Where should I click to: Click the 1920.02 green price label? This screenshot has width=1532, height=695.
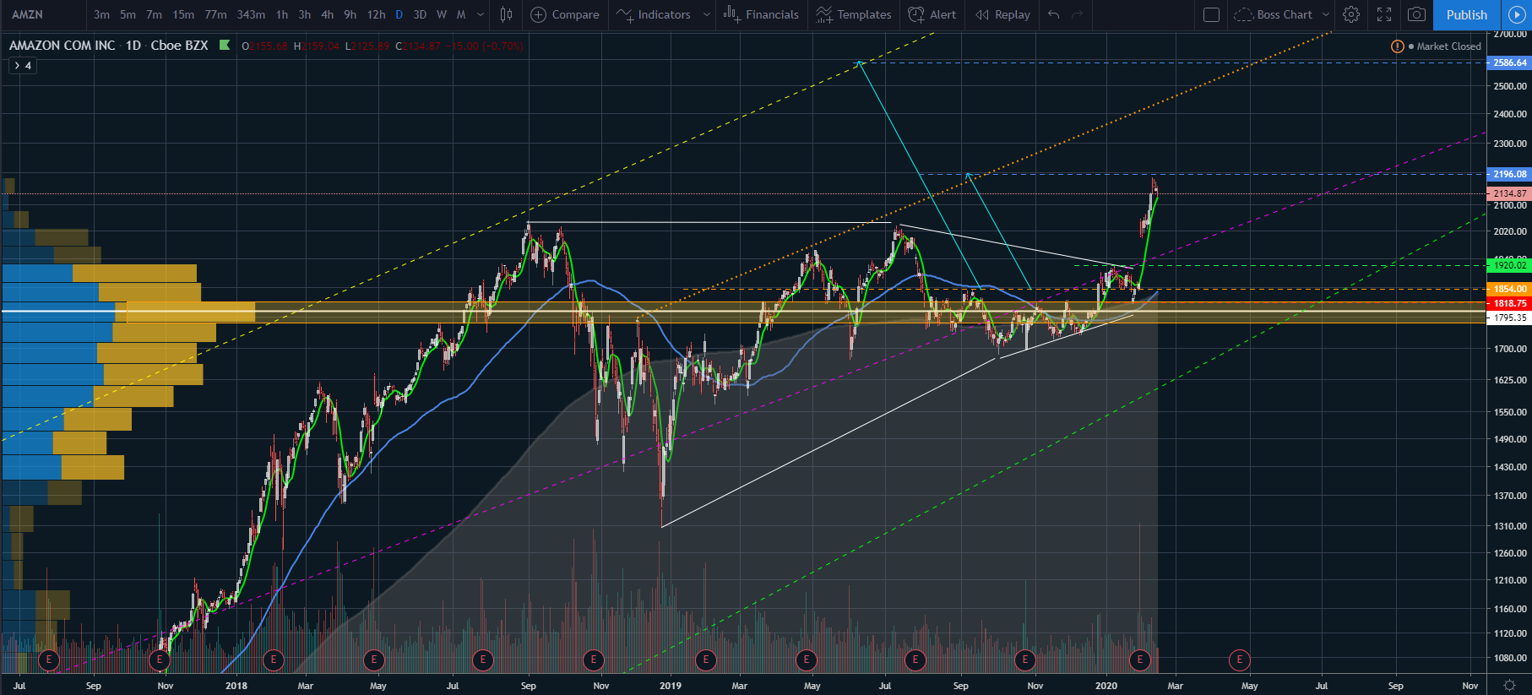point(1509,265)
